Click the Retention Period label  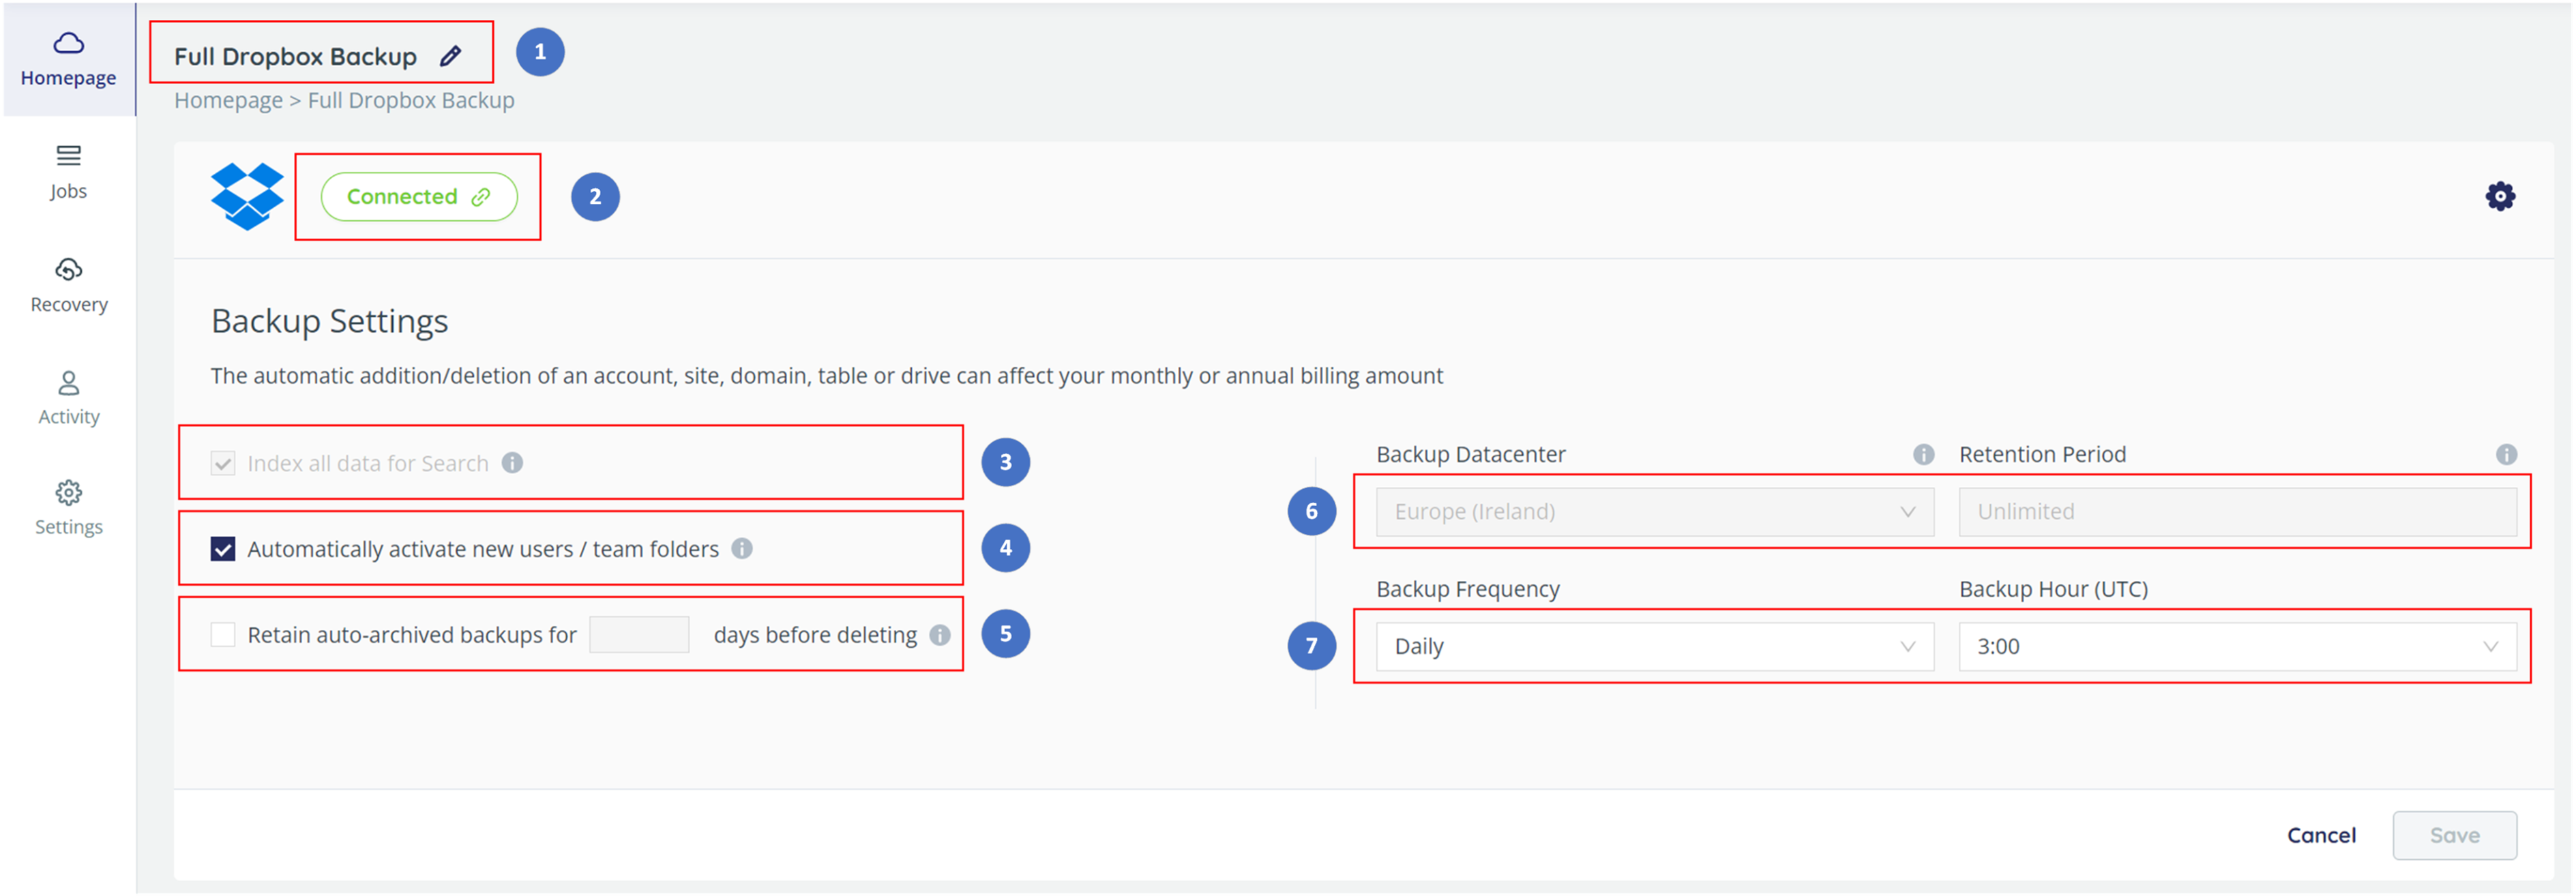2042,454
